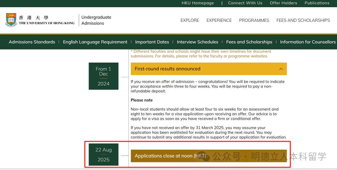This screenshot has width=337, height=170.
Task: Open the EXPLORE menu
Action: (190, 20)
